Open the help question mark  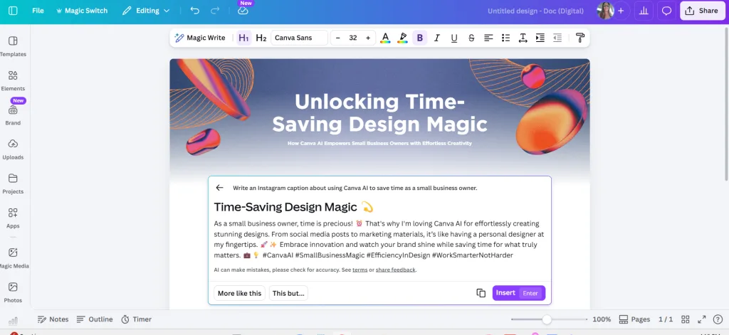tap(718, 319)
